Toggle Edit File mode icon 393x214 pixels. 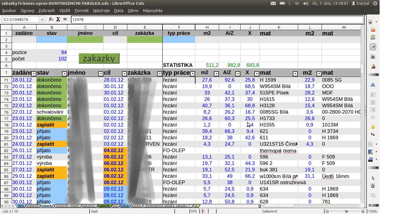pyautogui.click(x=373, y=47)
